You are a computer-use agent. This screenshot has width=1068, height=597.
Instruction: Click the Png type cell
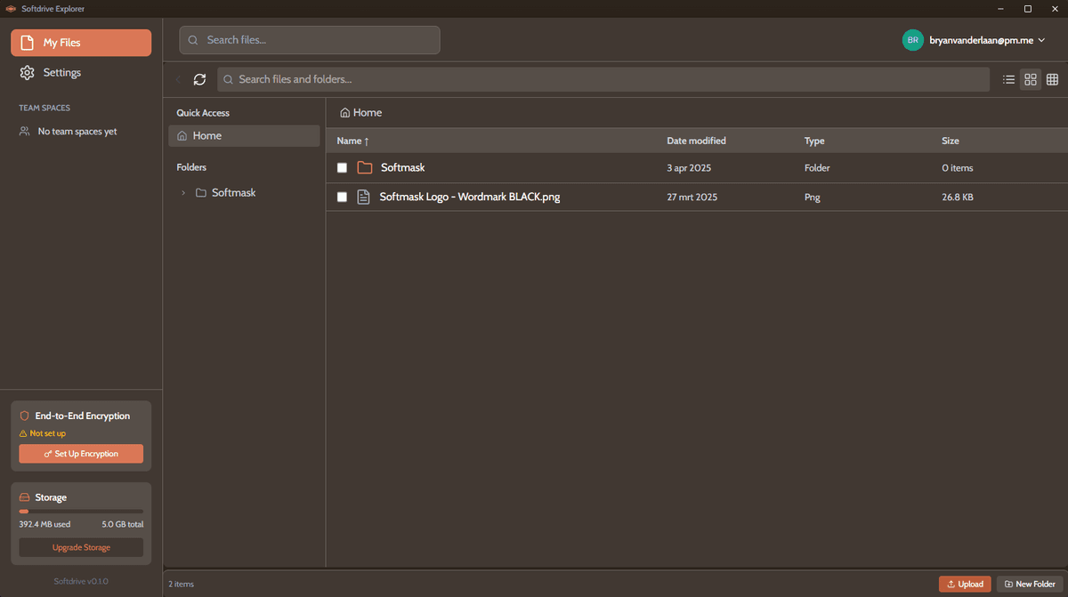pyautogui.click(x=812, y=198)
